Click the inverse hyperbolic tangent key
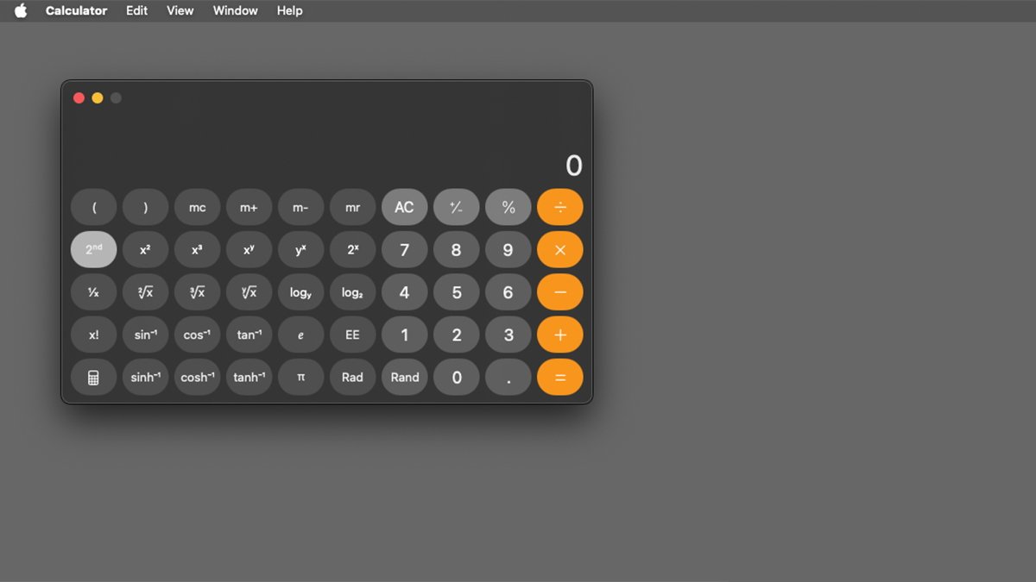This screenshot has width=1036, height=582. click(x=249, y=378)
